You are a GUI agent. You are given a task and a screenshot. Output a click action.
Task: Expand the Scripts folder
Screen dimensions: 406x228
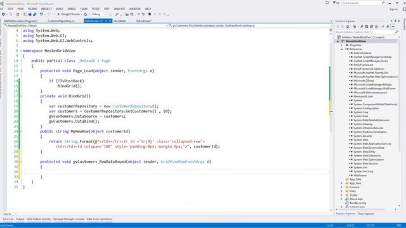point(341,195)
